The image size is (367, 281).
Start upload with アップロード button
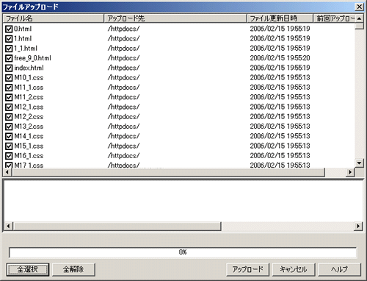pos(247,269)
